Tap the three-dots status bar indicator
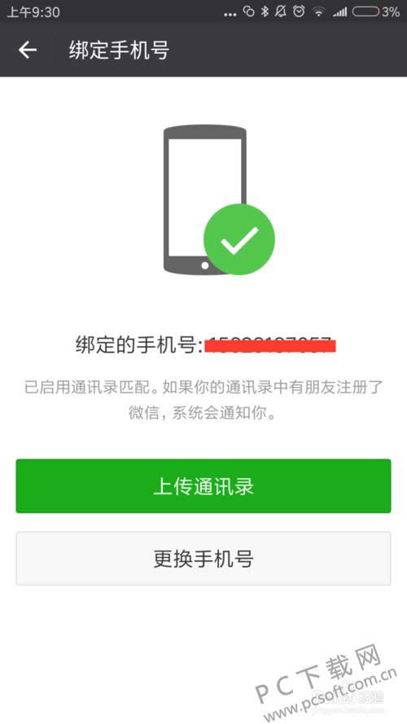The height and width of the screenshot is (724, 407). coord(230,15)
